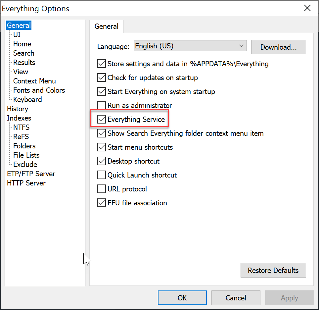319x310 pixels.
Task: Cancel the options dialog
Action: pyautogui.click(x=236, y=298)
